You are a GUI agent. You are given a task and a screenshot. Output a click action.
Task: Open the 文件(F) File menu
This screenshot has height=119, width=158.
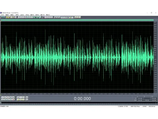3,15
